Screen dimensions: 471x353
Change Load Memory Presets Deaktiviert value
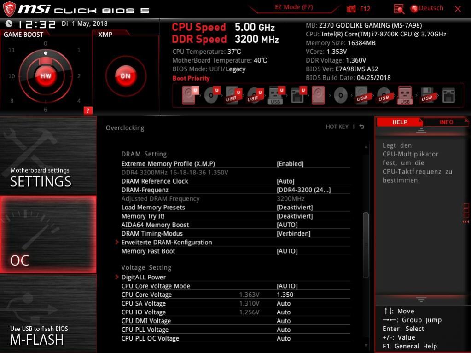[295, 207]
